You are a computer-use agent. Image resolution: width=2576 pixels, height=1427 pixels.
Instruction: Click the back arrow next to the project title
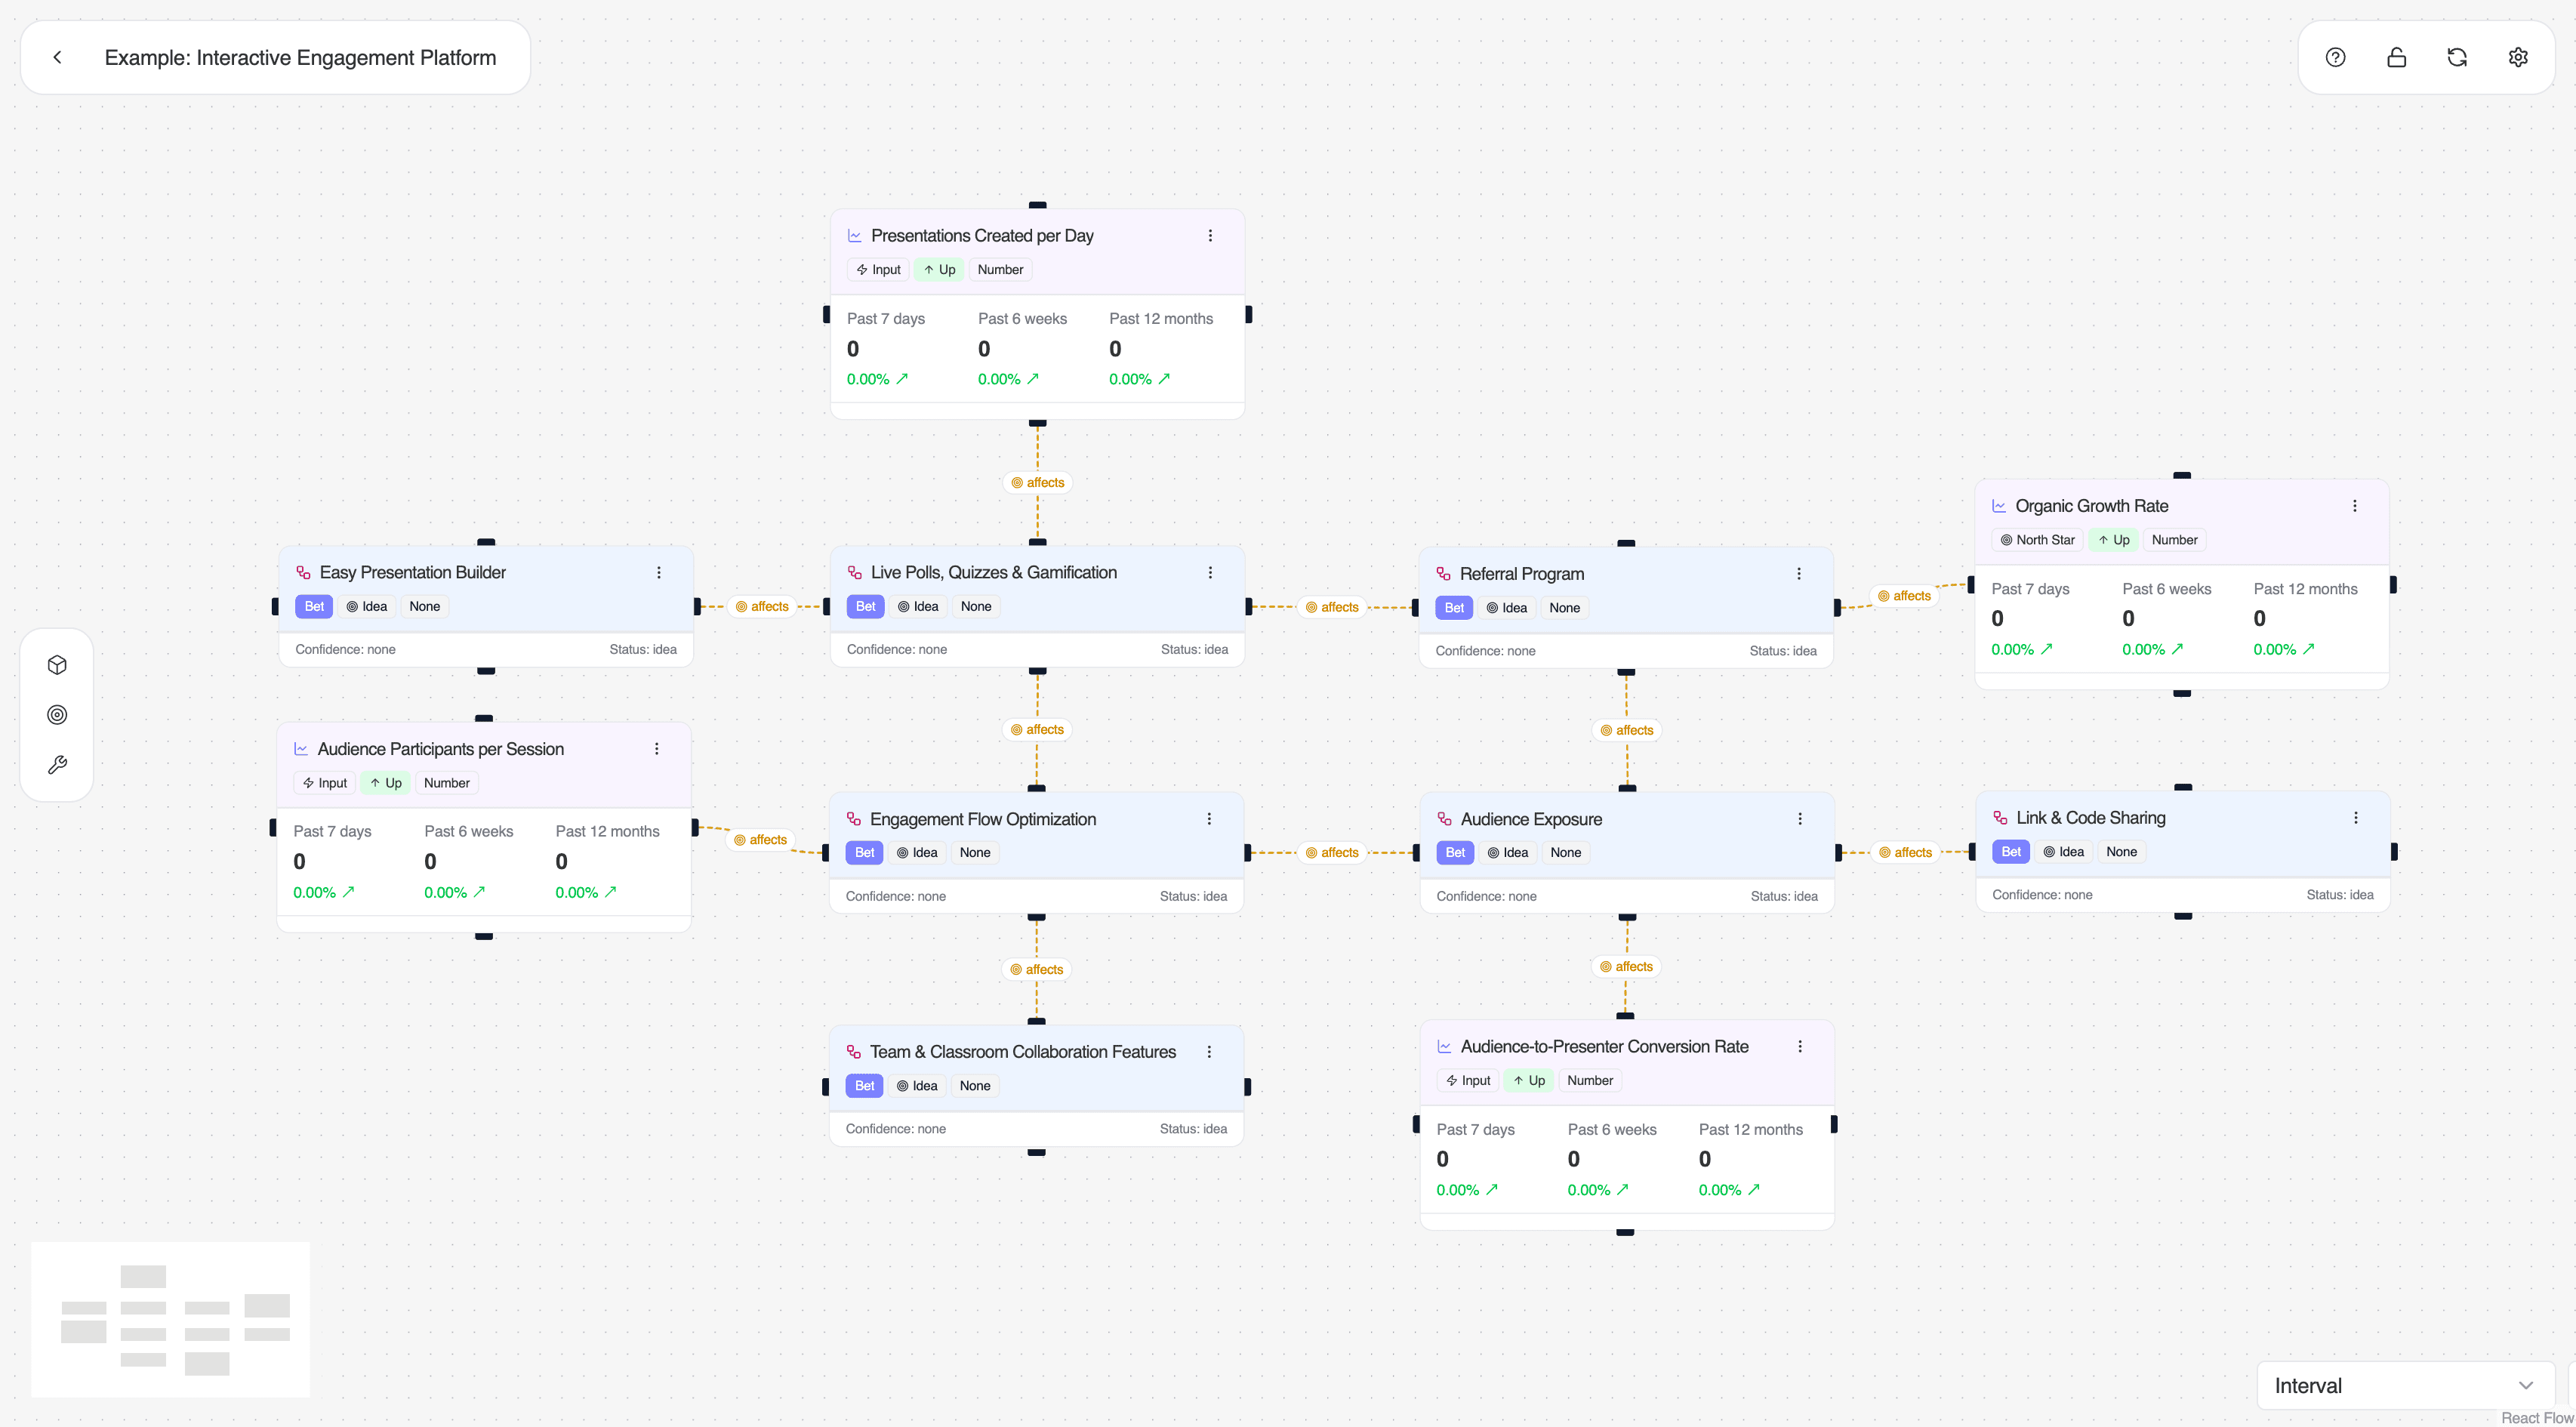pyautogui.click(x=57, y=57)
